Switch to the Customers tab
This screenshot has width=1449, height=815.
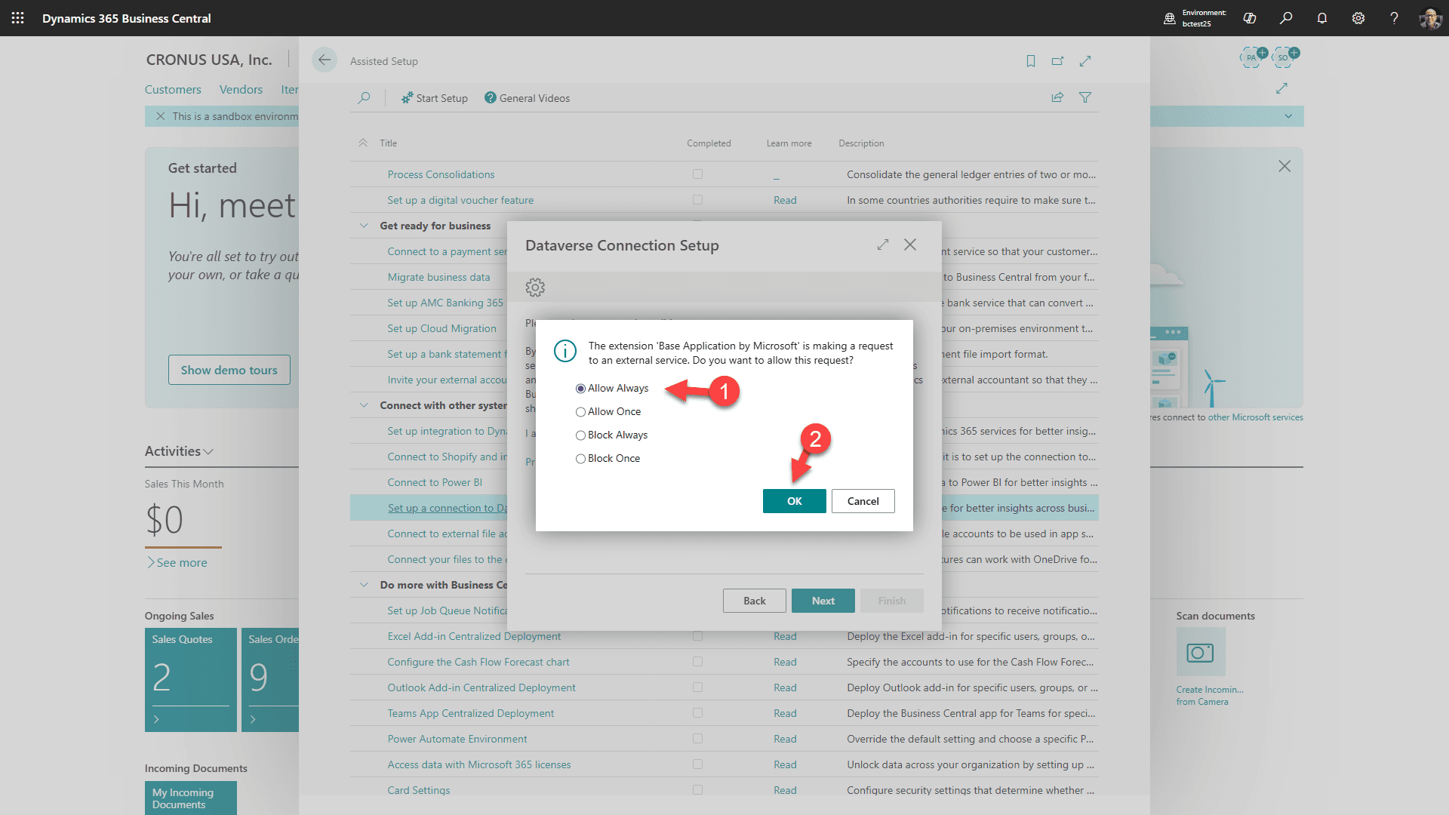click(x=173, y=89)
